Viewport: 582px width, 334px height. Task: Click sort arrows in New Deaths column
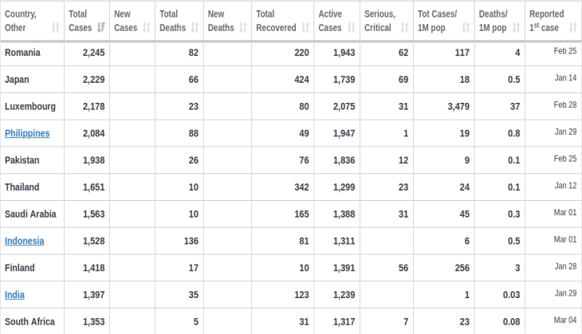242,28
